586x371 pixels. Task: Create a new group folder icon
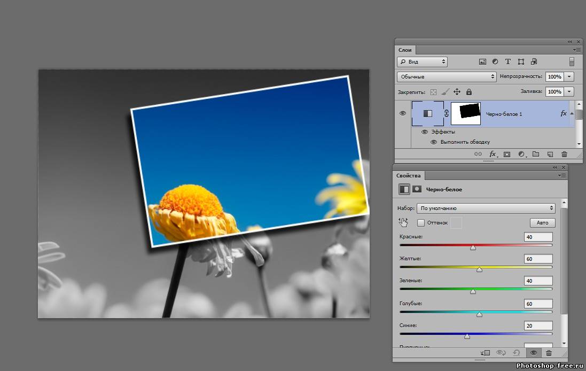pos(536,154)
